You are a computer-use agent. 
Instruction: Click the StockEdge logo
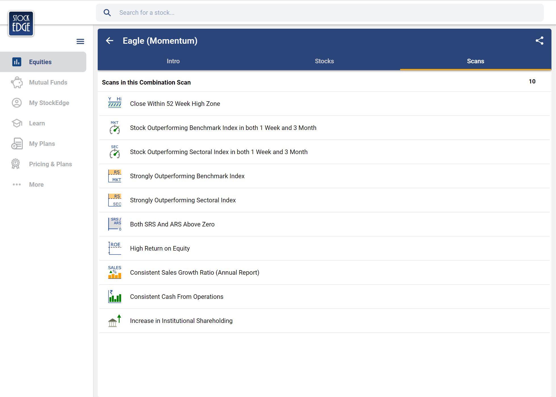click(21, 24)
